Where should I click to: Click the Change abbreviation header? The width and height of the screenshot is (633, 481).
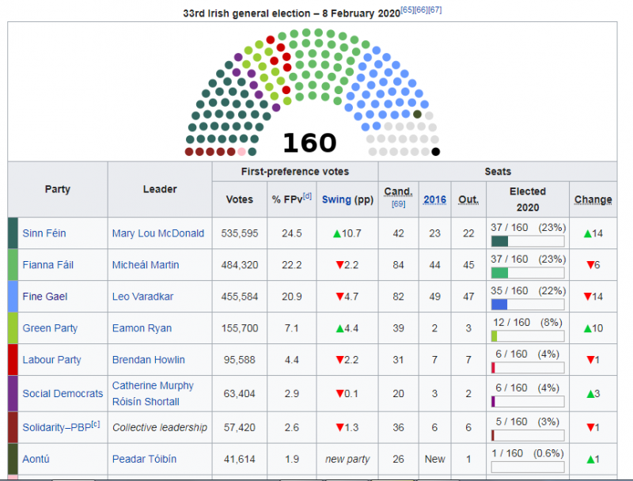coord(593,199)
